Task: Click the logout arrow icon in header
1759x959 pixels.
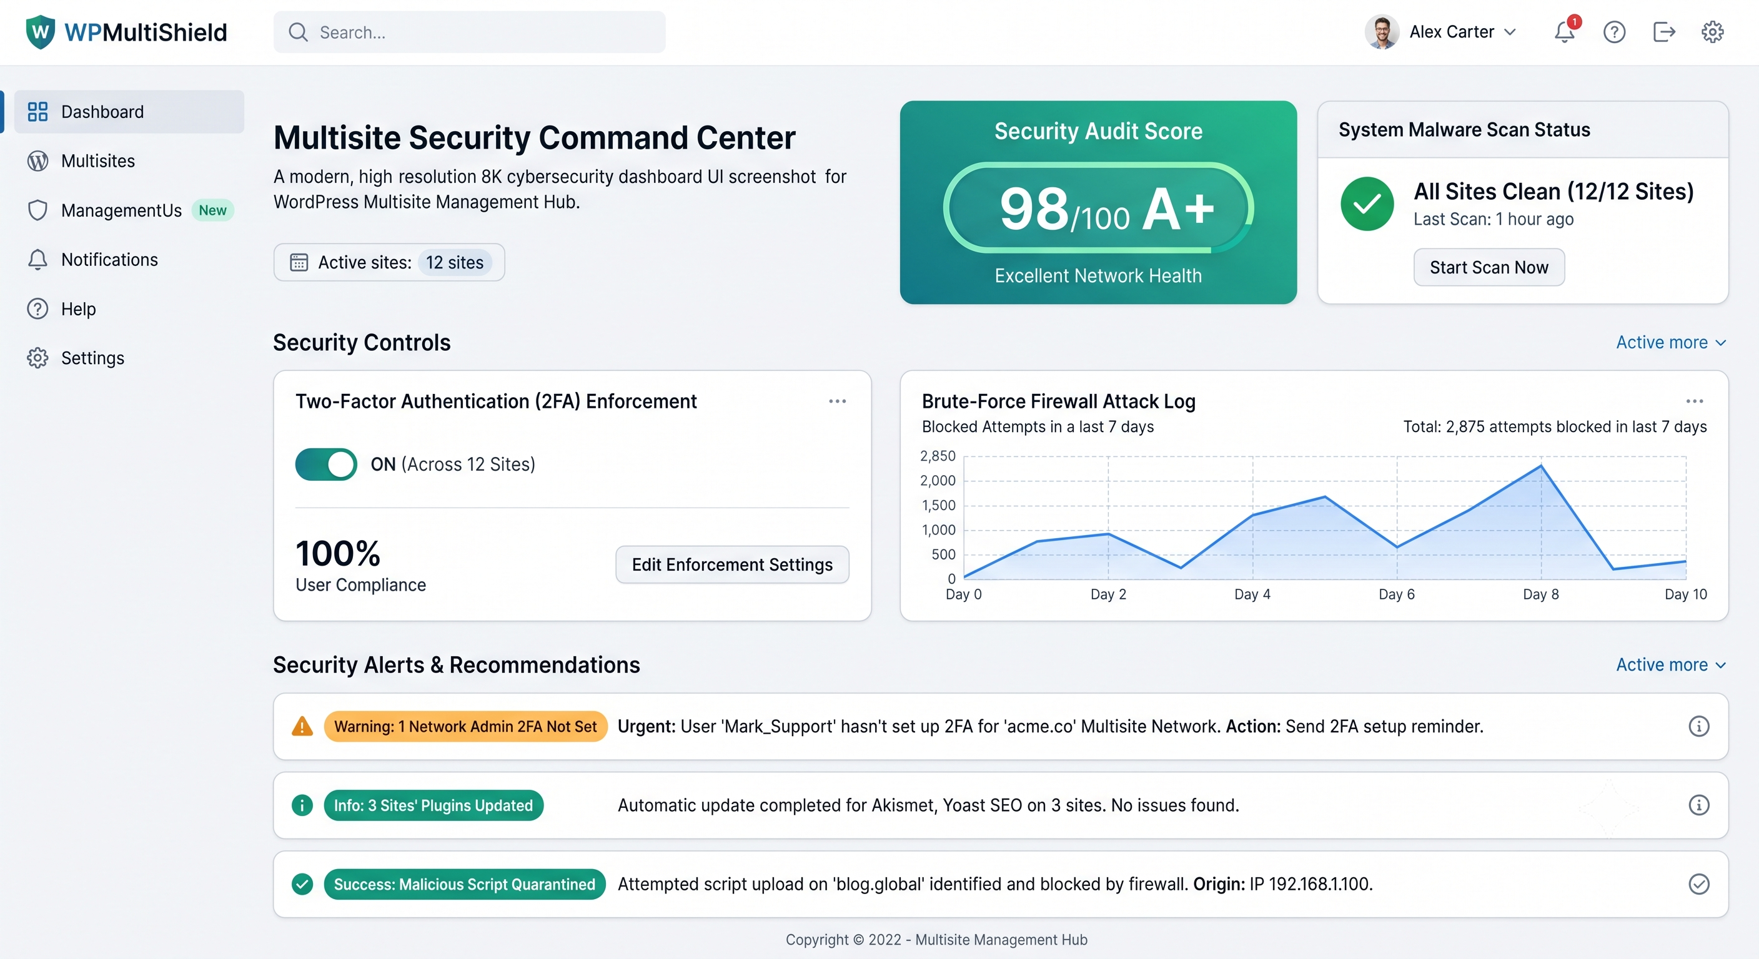Action: point(1664,32)
